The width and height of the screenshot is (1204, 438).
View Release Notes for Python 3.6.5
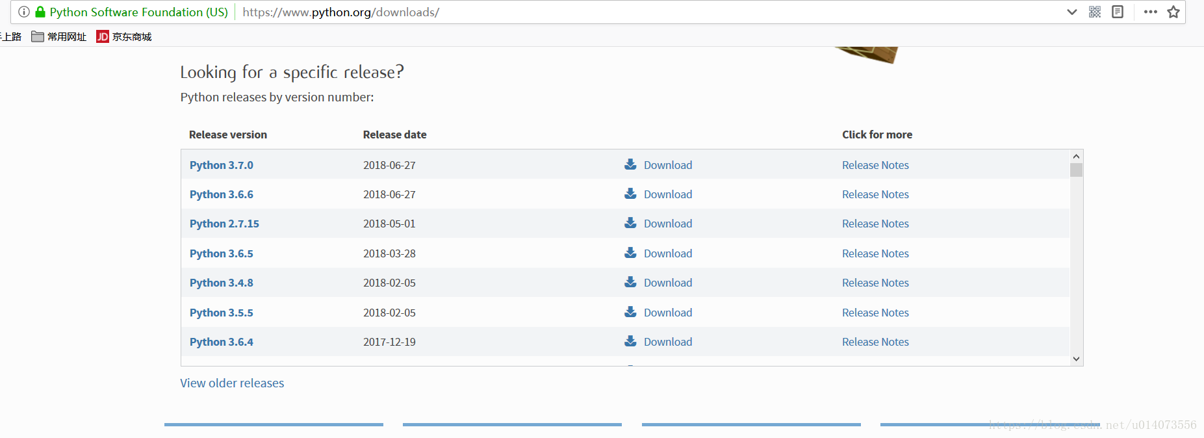tap(875, 253)
